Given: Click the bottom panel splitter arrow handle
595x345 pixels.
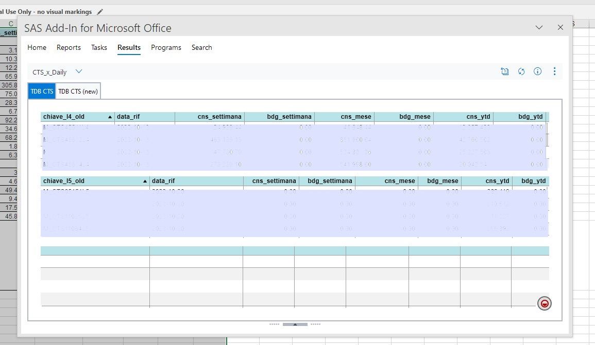Looking at the screenshot, I should coord(295,324).
